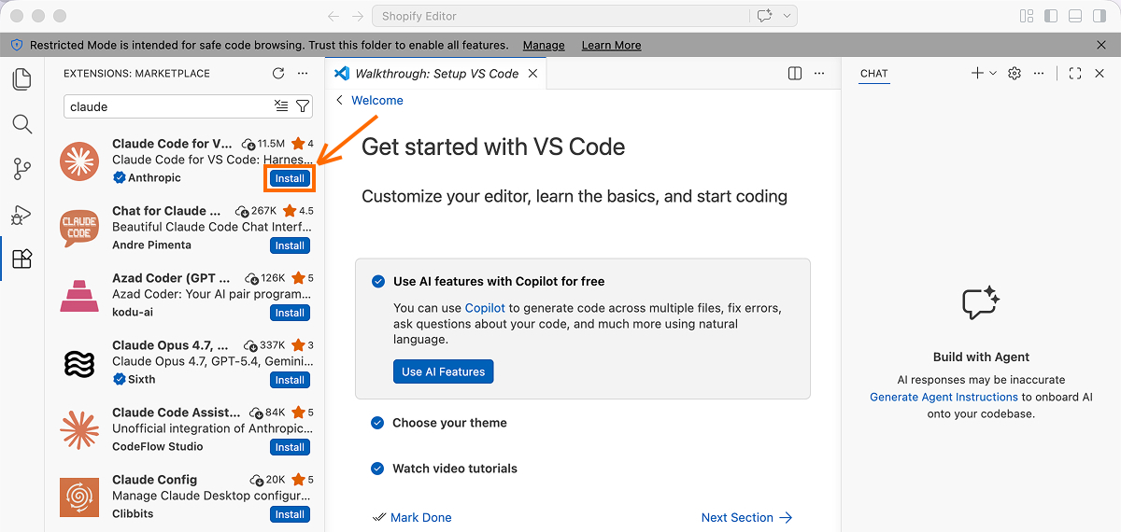This screenshot has height=532, width=1121.
Task: Open the Copilot chat icon in title bar
Action: click(x=765, y=16)
